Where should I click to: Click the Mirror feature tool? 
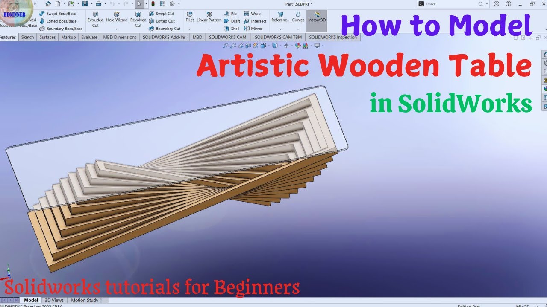[x=253, y=29]
